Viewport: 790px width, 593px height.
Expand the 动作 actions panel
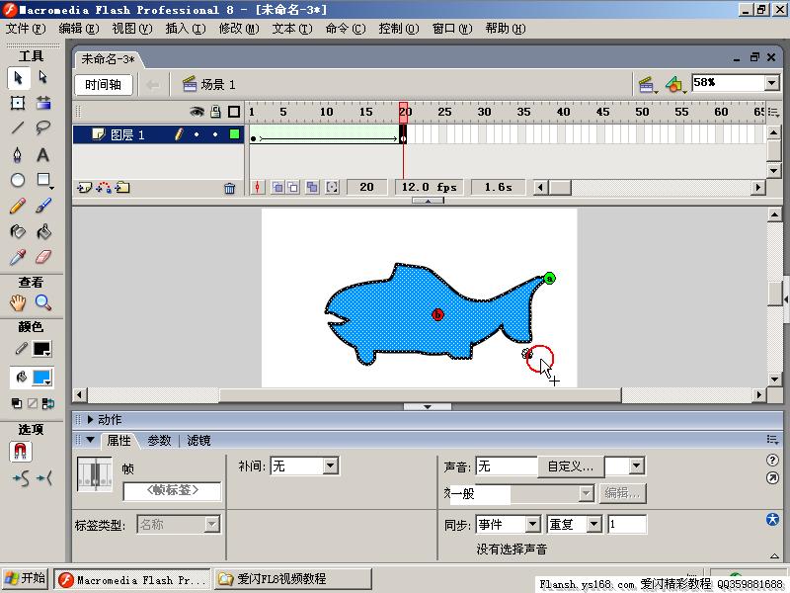tap(91, 419)
